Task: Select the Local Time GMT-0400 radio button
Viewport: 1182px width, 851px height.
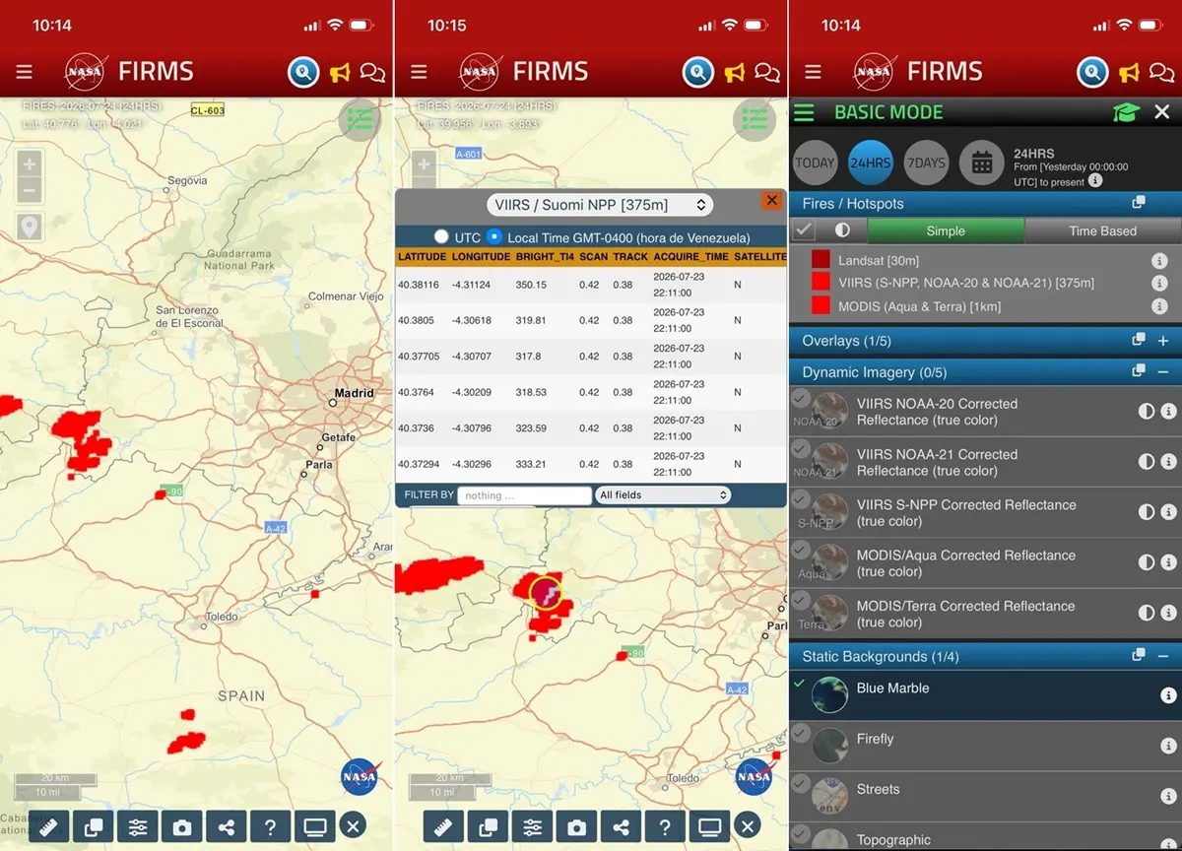Action: click(494, 237)
